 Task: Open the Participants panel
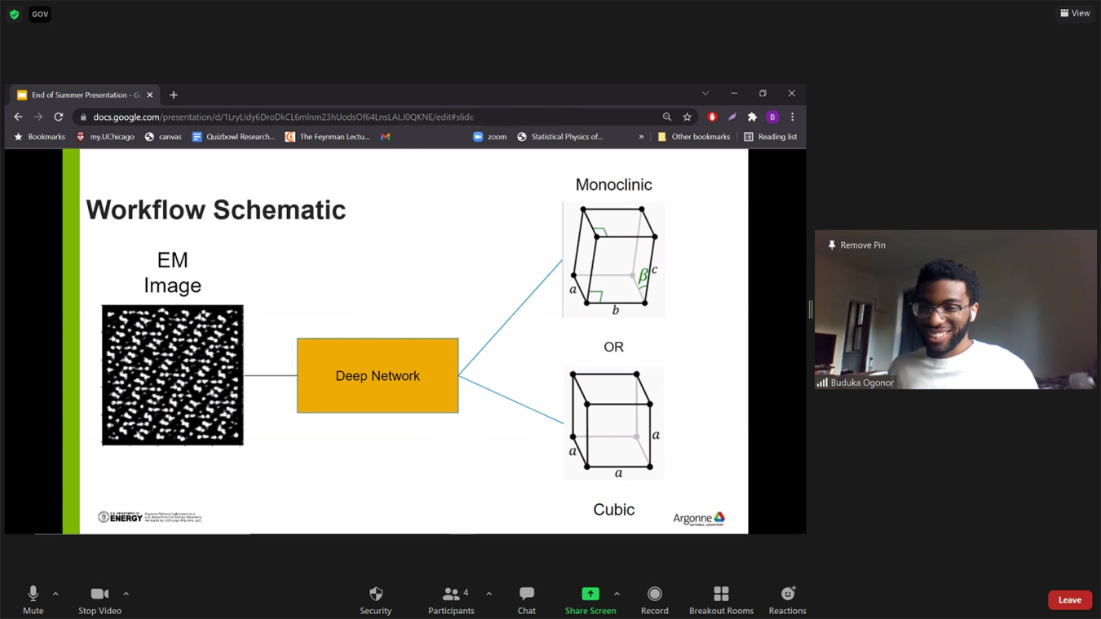click(451, 599)
